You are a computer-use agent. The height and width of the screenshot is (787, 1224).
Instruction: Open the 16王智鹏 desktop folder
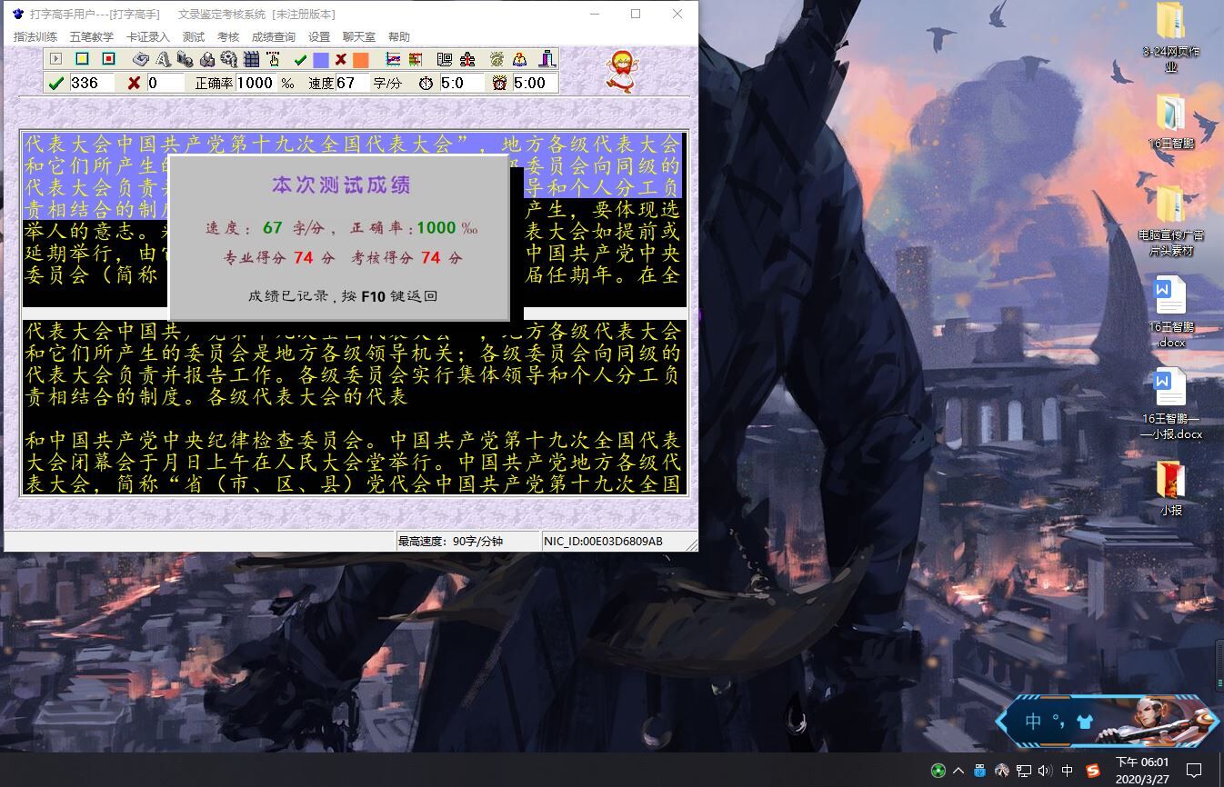(1171, 121)
